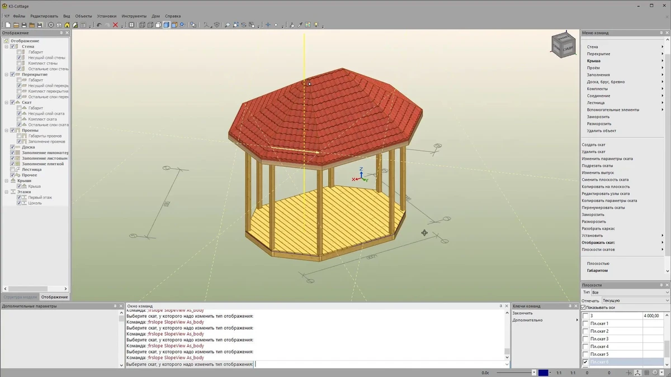This screenshot has height=377, width=671.
Task: Enable the Лестница display checkbox
Action: click(13, 169)
